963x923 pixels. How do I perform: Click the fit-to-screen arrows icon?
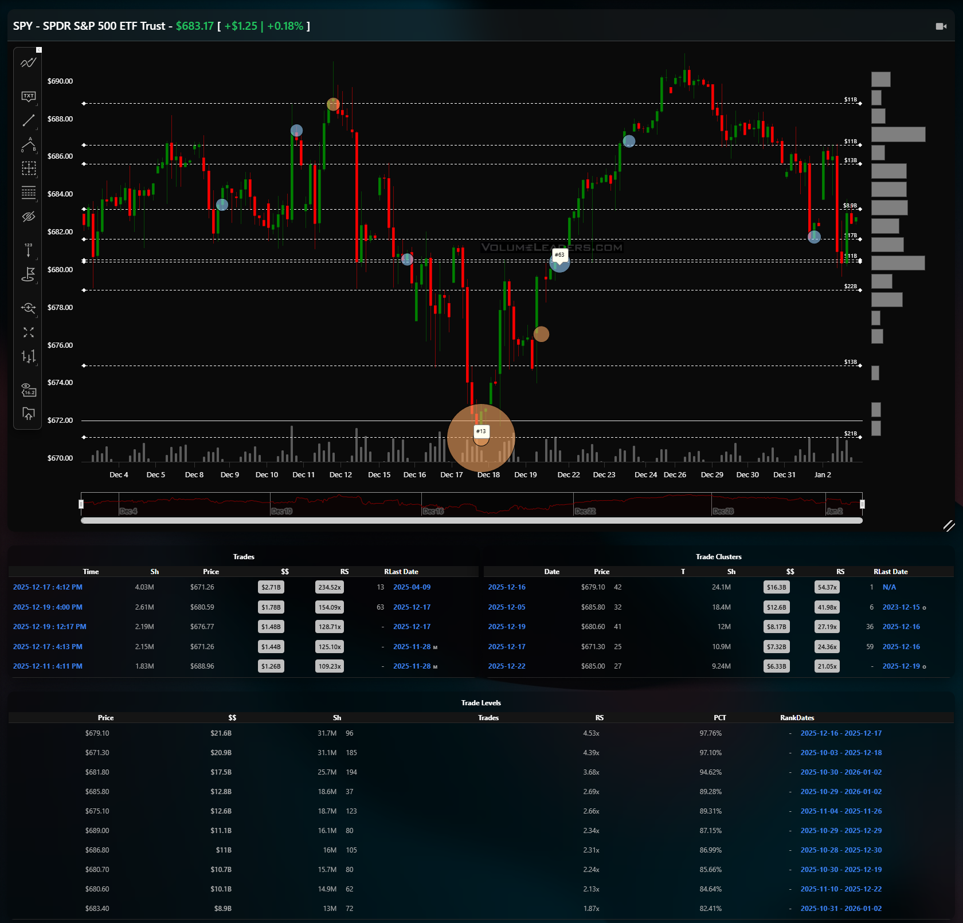28,332
